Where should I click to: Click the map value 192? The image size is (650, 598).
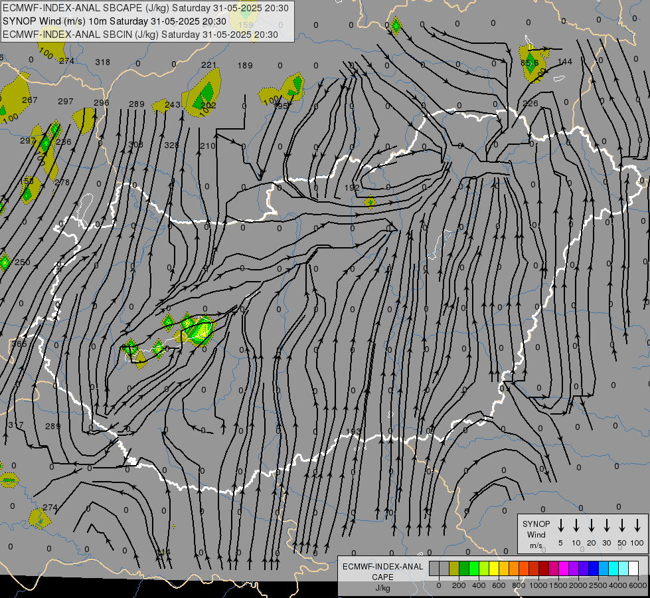coord(352,187)
